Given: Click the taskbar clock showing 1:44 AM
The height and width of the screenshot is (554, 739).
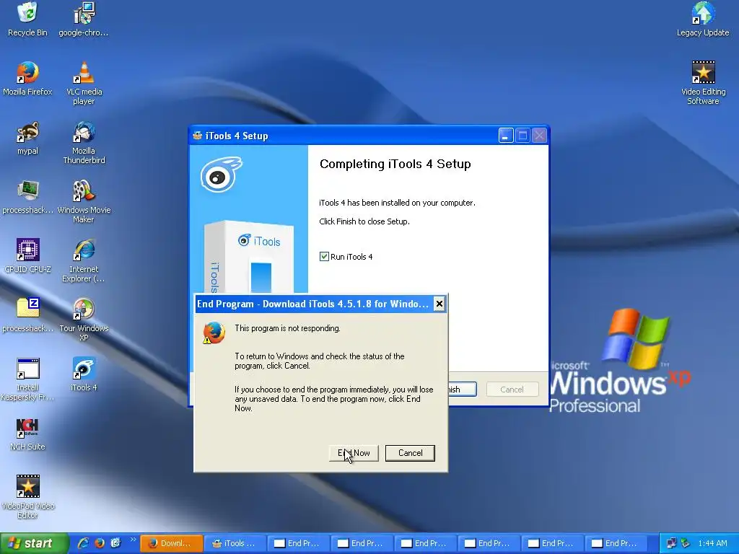Looking at the screenshot, I should pyautogui.click(x=712, y=543).
